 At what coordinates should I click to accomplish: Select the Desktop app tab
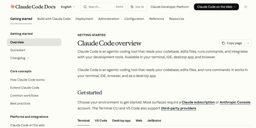[121, 121]
